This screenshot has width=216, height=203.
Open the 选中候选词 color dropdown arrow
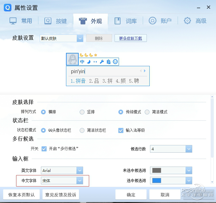189,181
